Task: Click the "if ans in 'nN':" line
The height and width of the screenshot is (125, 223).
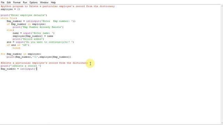Action: (x=18, y=45)
